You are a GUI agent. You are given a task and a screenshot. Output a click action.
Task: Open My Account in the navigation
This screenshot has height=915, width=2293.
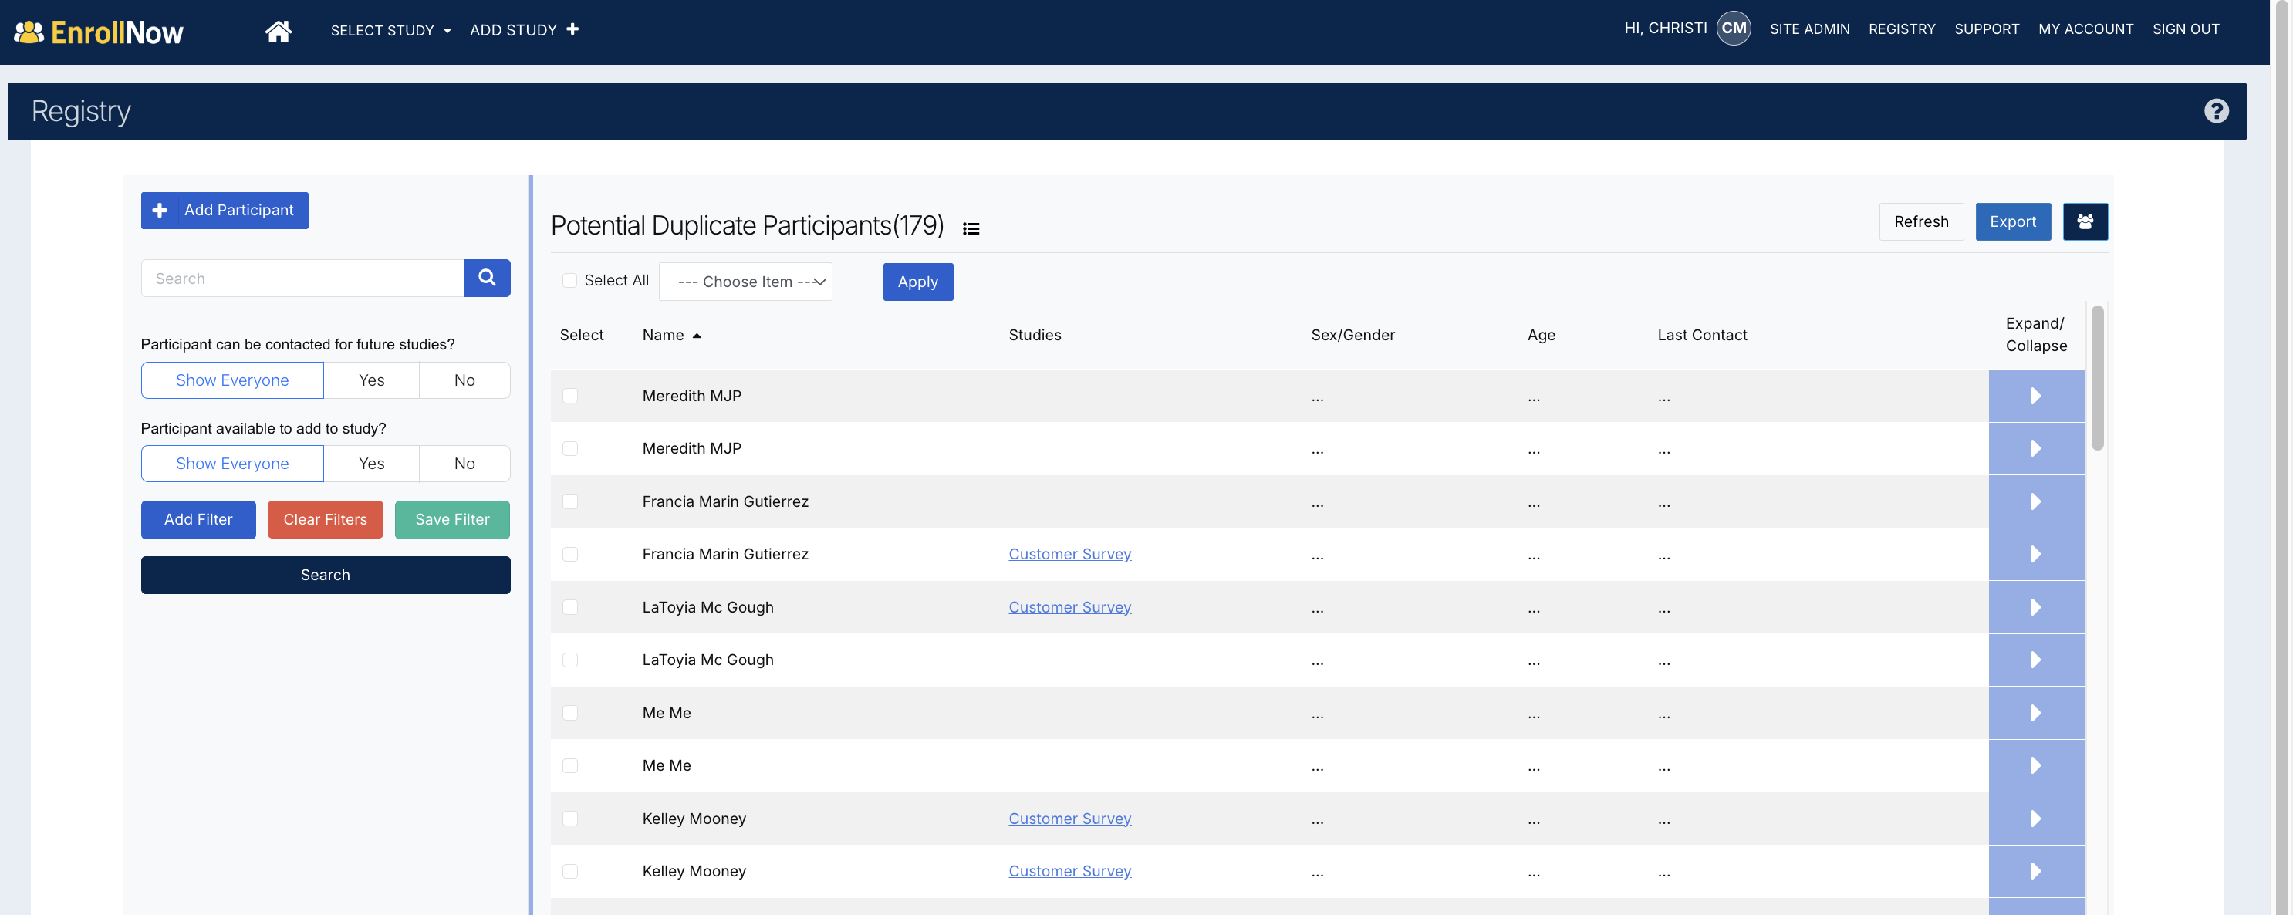[x=2085, y=29]
